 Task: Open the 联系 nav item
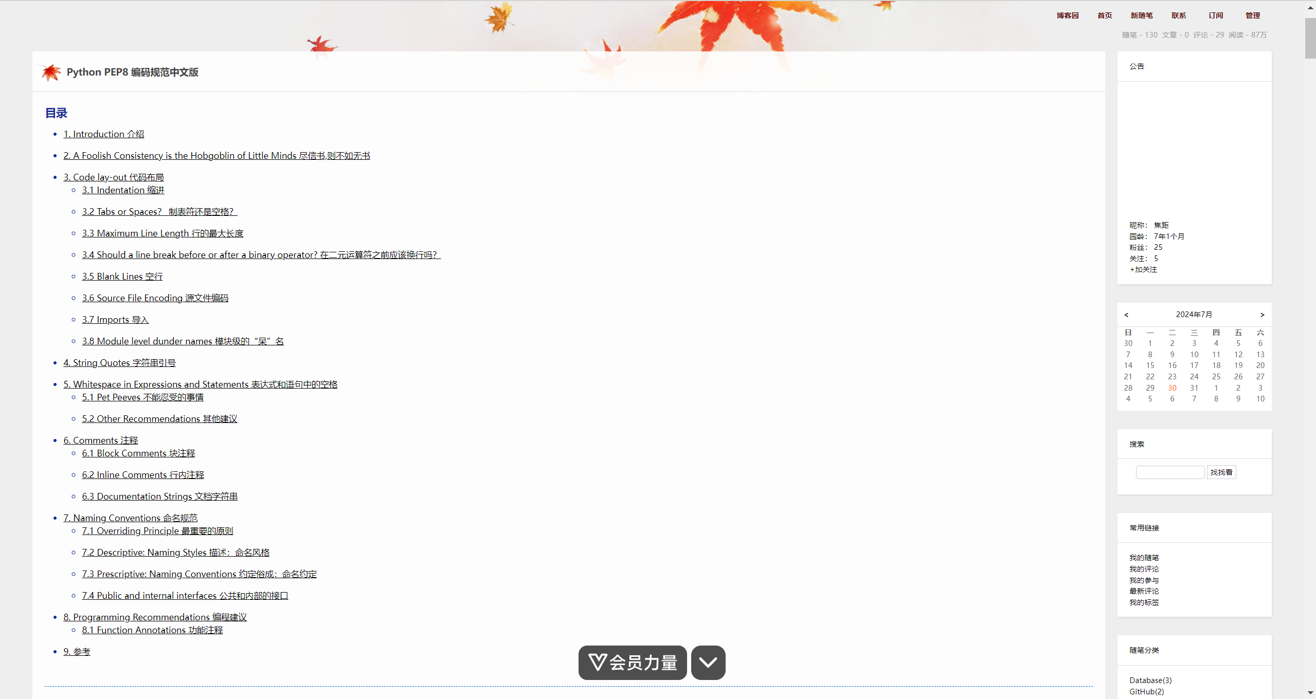(x=1179, y=15)
